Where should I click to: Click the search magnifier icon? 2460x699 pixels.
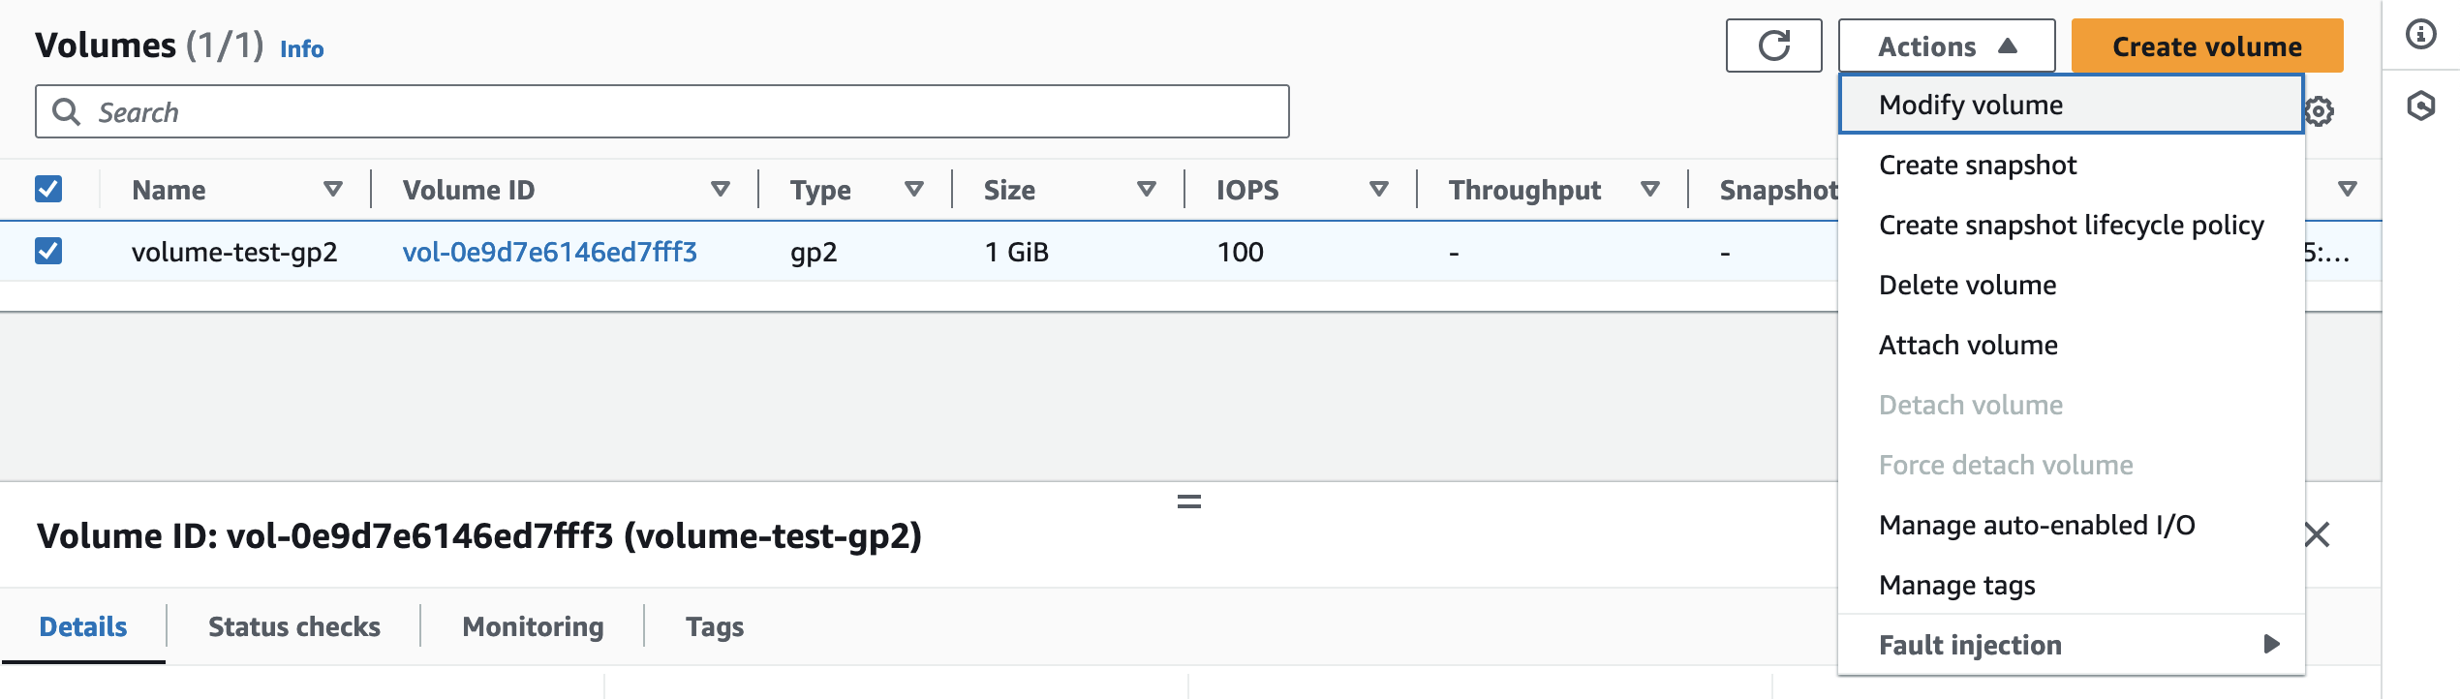coord(67,110)
